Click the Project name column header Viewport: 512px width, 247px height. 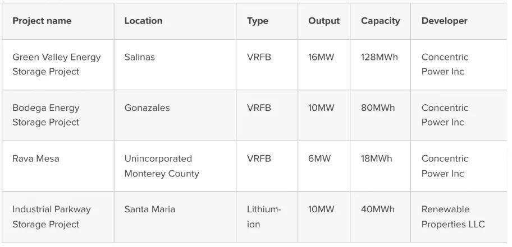(x=42, y=21)
